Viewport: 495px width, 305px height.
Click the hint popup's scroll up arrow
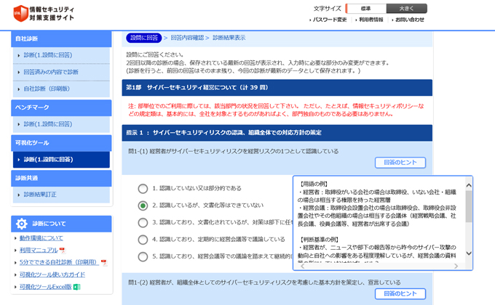point(468,186)
